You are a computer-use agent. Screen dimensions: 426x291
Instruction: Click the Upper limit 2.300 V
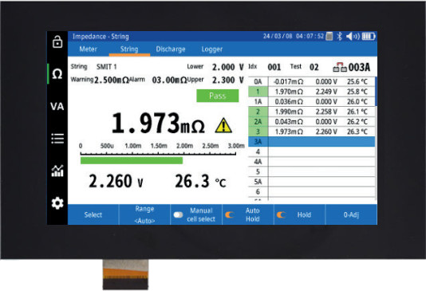point(227,80)
